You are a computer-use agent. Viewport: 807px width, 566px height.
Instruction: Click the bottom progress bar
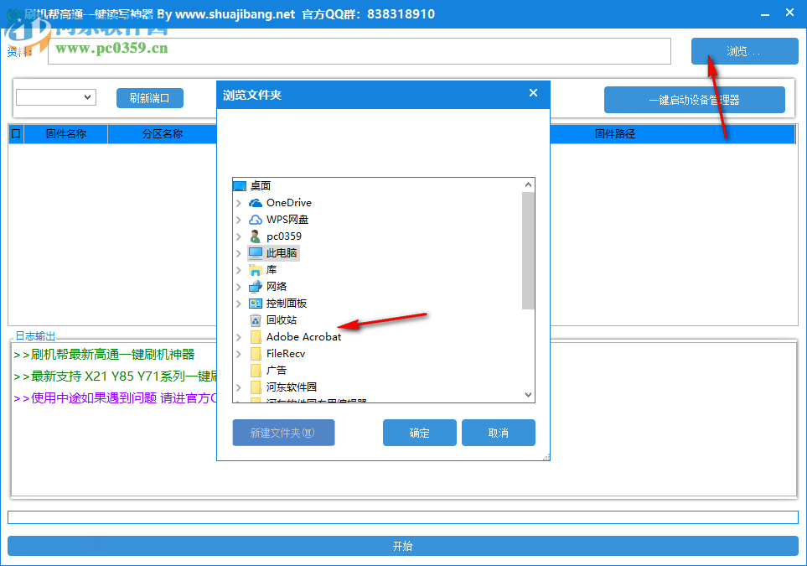click(x=403, y=517)
